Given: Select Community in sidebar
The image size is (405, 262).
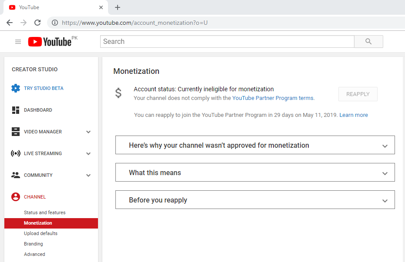Looking at the screenshot, I should (38, 175).
